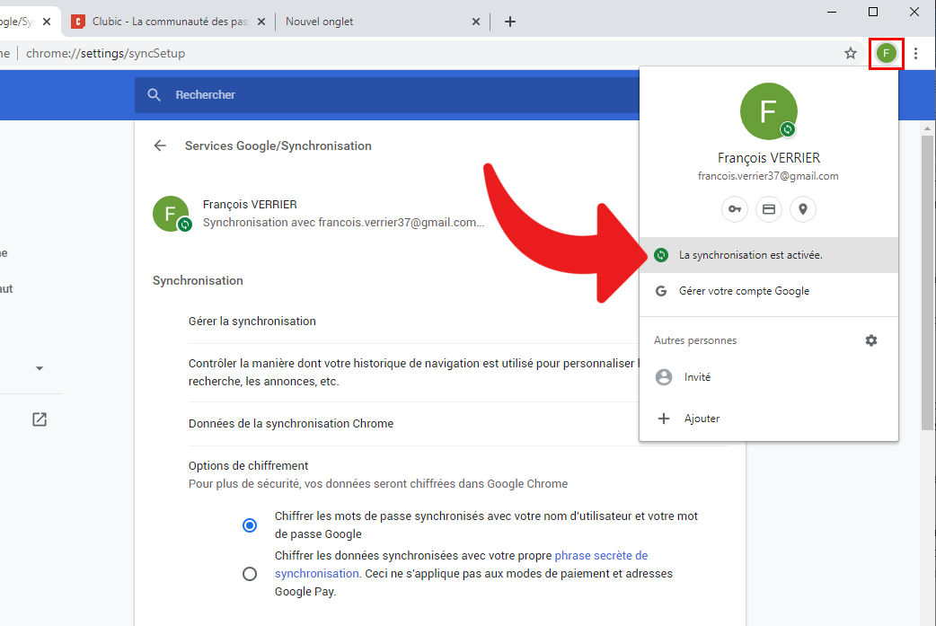This screenshot has width=936, height=626.
Task: Open a new tab with plus button
Action: pyautogui.click(x=510, y=22)
